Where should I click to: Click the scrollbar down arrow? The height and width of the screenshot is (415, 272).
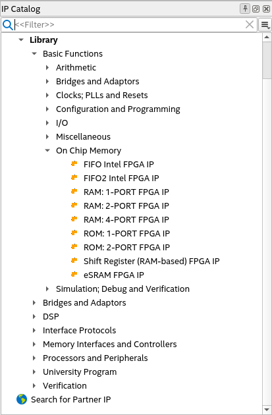click(x=267, y=410)
